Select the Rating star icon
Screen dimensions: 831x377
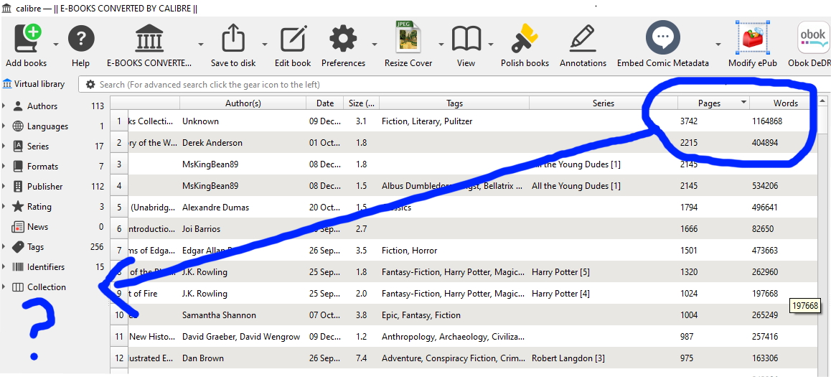18,206
